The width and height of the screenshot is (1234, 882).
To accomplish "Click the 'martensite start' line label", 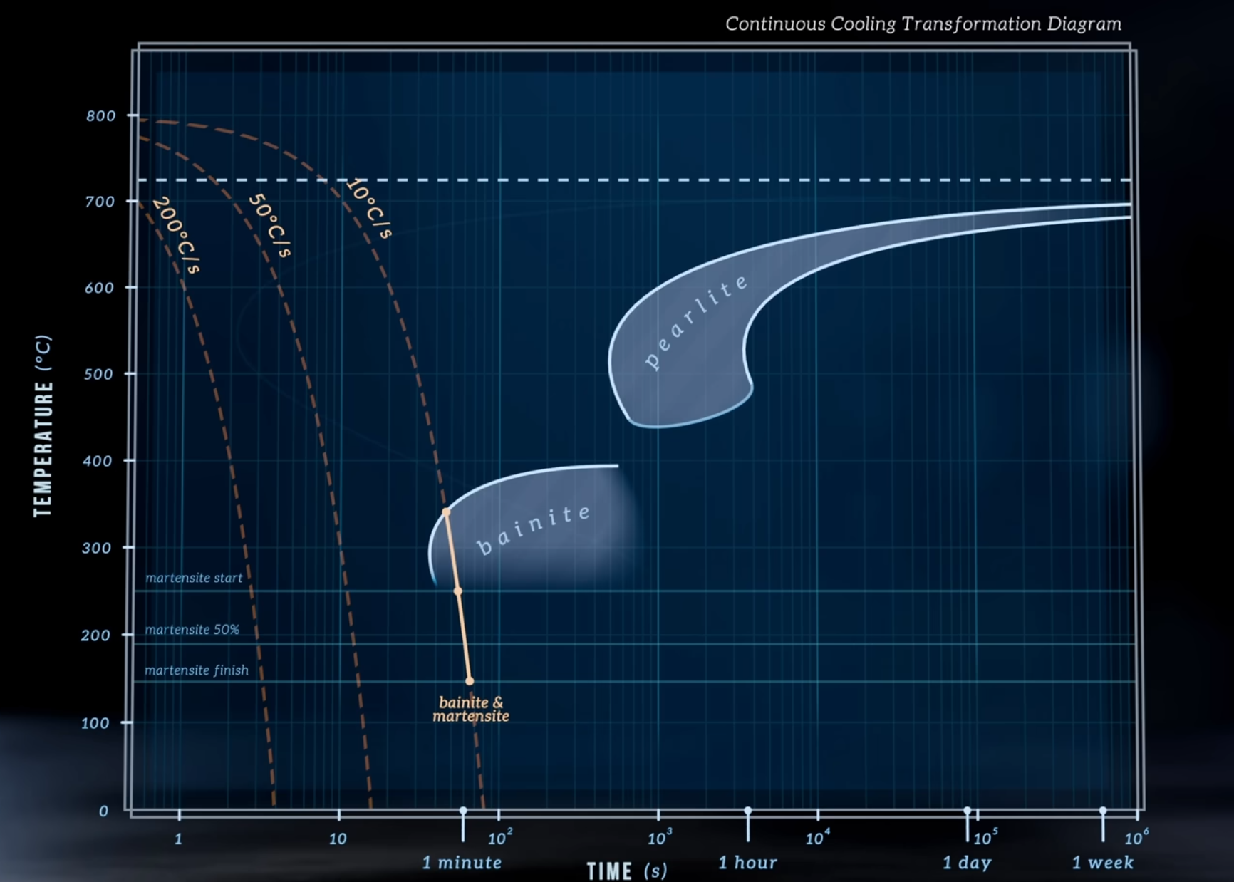I will pos(194,578).
